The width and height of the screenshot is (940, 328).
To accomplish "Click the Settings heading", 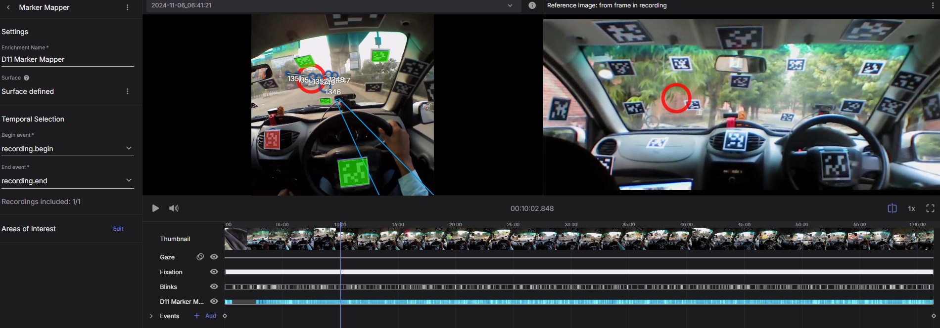I will click(x=15, y=32).
